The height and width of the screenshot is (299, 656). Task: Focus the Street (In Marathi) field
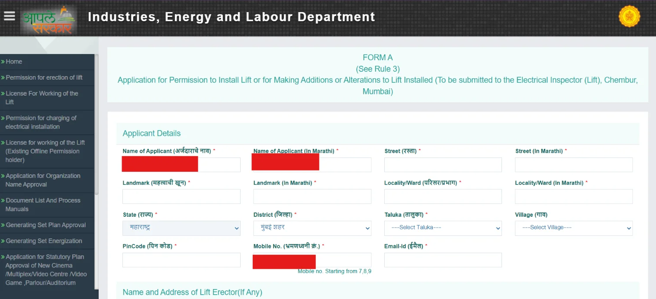[574, 165]
